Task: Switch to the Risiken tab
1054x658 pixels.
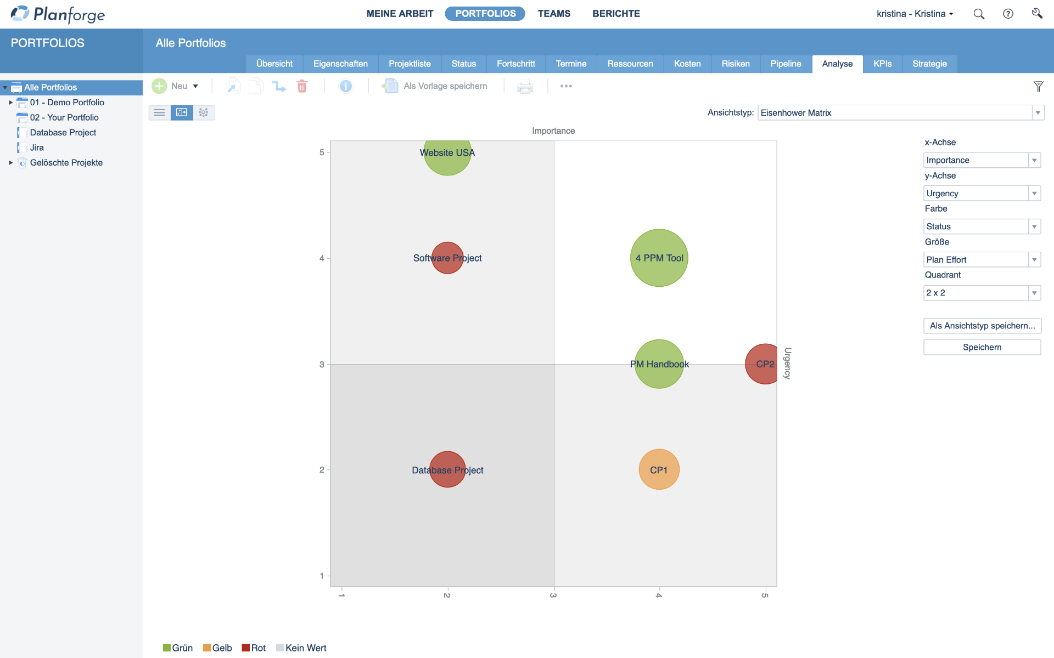Action: [735, 64]
